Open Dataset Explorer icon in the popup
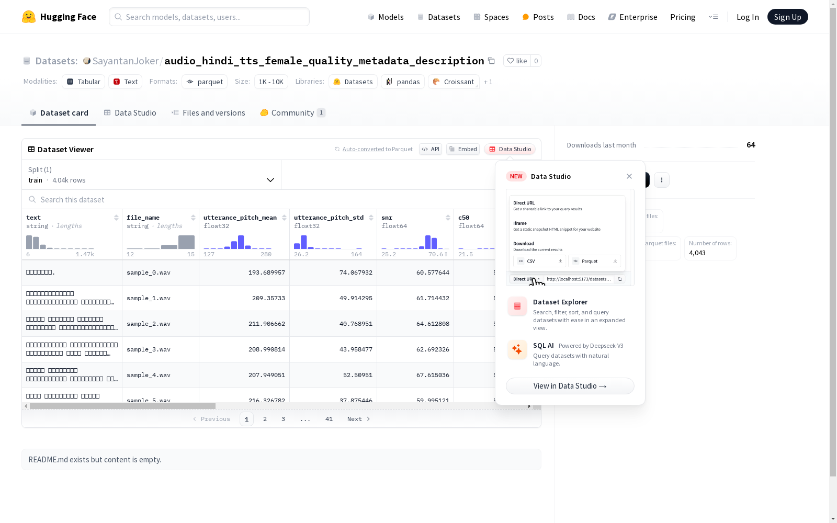837x523 pixels. pos(517,306)
